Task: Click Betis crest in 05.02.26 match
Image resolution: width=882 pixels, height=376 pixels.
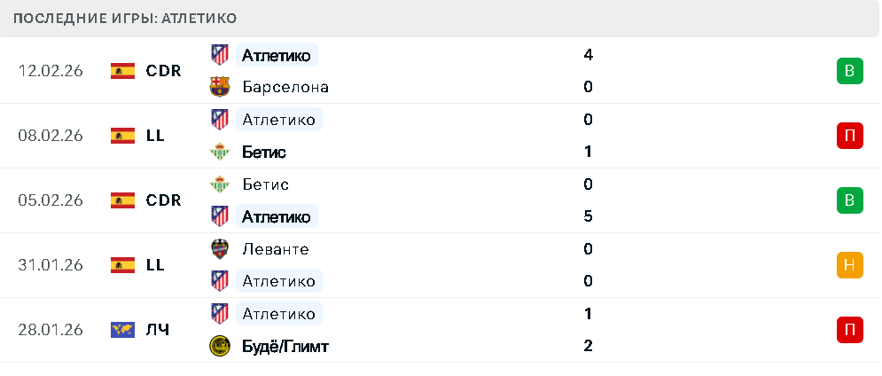Action: tap(219, 184)
